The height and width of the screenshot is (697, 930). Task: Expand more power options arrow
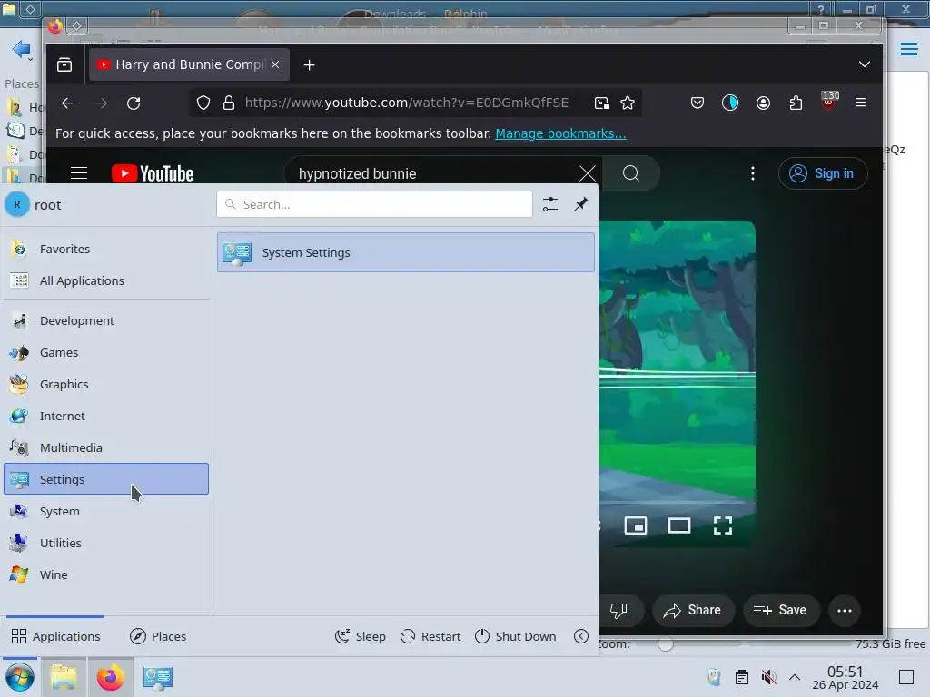581,636
